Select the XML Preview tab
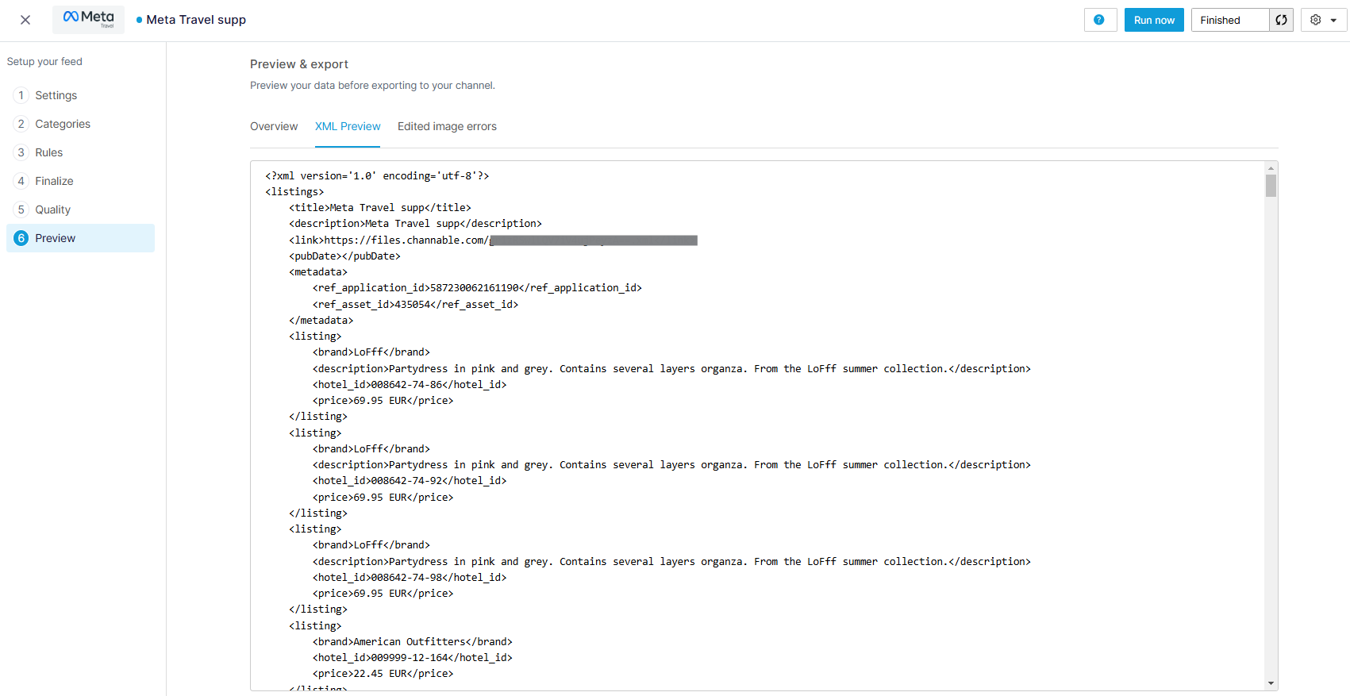Screen dimensions: 1350x696 348,126
